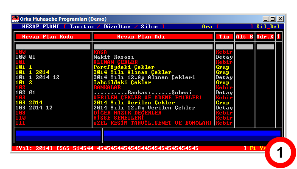Viewport: 297px width, 169px height.
Task: Click the empty gray Tip field
Action: point(224,47)
